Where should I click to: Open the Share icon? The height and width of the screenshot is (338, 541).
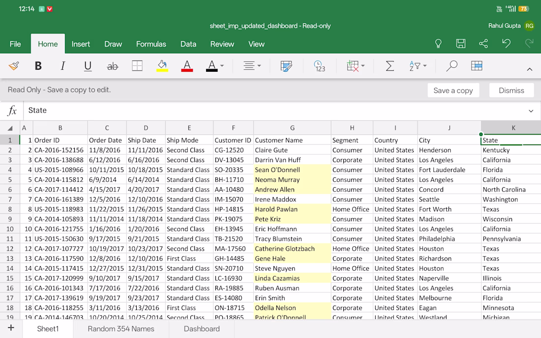click(483, 43)
